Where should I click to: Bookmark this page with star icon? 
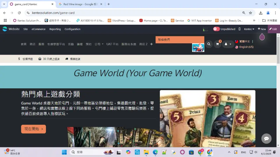[x=251, y=13]
